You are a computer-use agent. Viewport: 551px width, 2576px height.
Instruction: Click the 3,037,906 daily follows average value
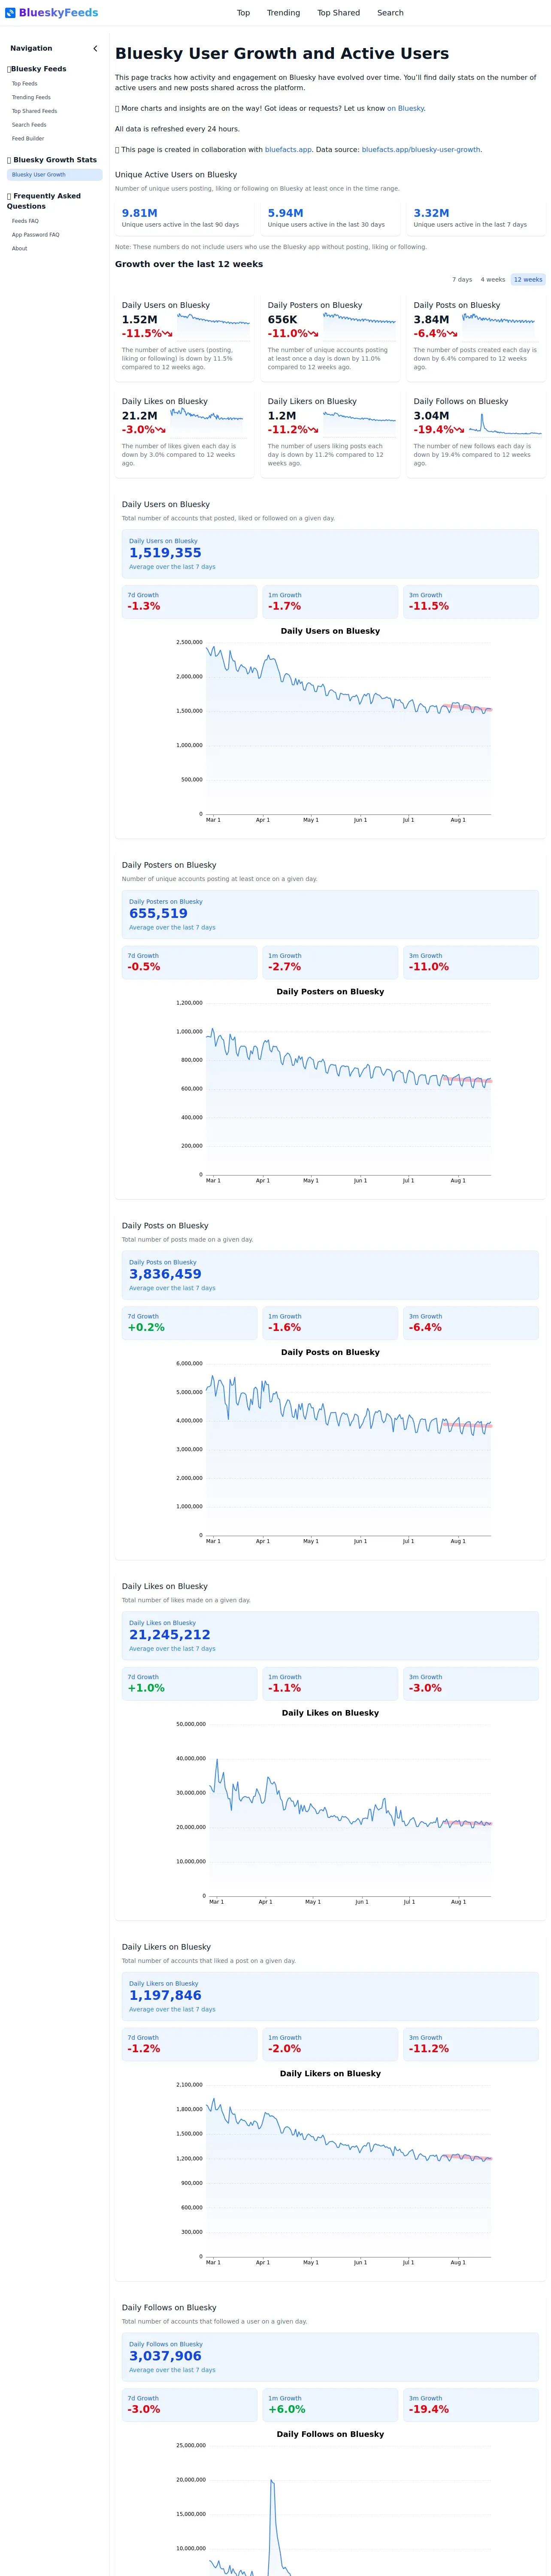[165, 2356]
